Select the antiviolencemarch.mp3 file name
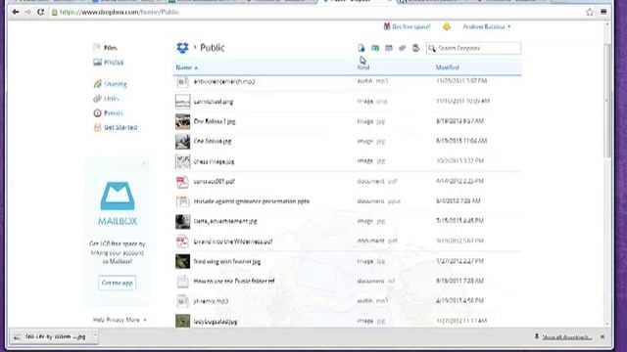 point(224,81)
